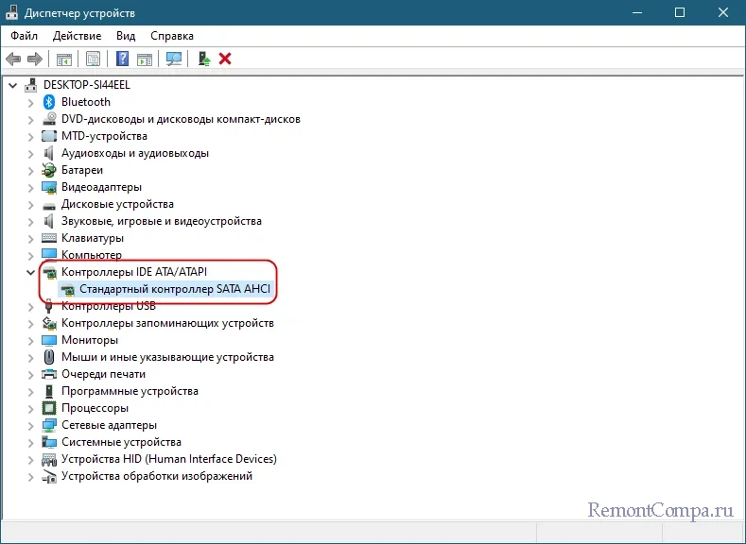Maximize the Диспетчер устройств window
The height and width of the screenshot is (544, 746).
pyautogui.click(x=680, y=12)
